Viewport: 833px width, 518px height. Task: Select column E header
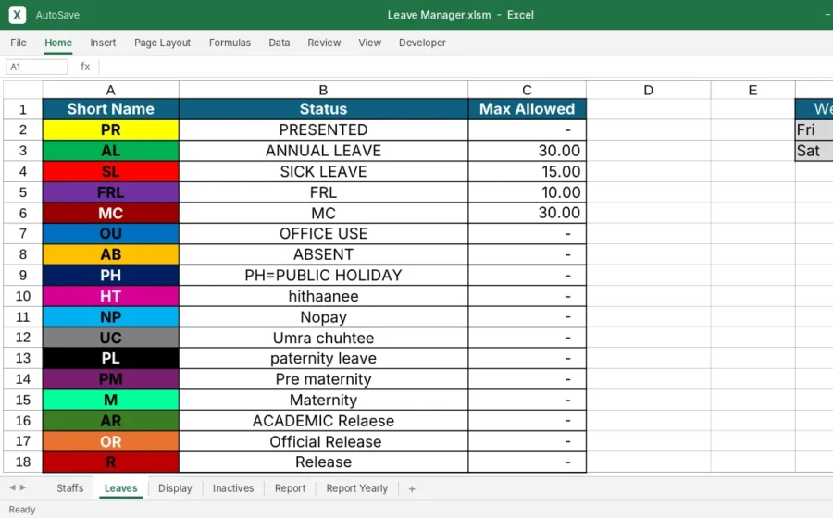[752, 90]
